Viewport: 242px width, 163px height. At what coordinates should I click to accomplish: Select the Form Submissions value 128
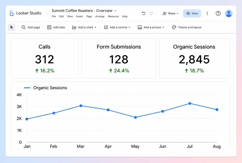(119, 59)
